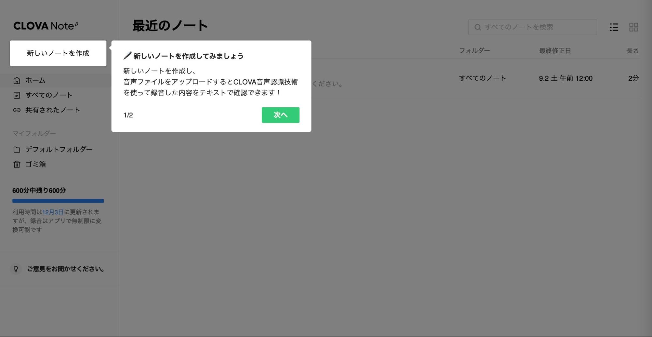The image size is (652, 337).
Task: Click the 1/2 step indicator in popup
Action: 128,115
